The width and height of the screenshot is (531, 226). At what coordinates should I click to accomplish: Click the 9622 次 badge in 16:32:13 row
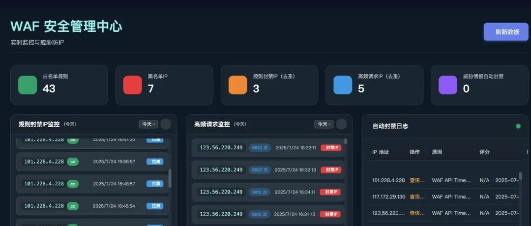click(260, 170)
